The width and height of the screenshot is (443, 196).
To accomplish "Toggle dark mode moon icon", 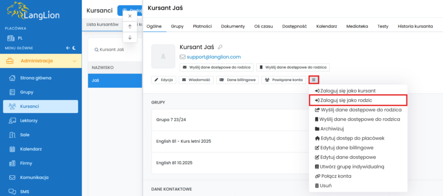I will coord(74,48).
